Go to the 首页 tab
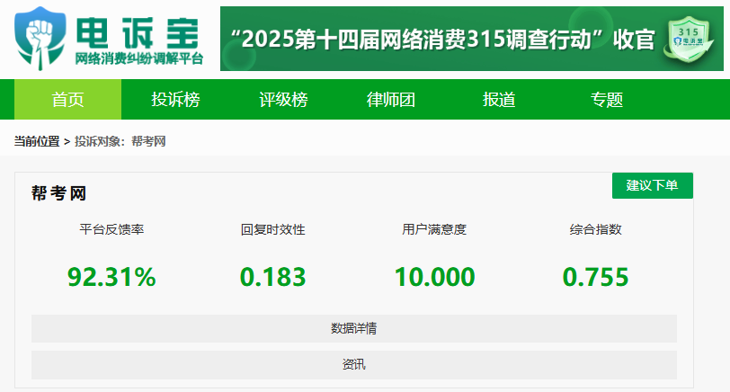This screenshot has height=392, width=730. (x=68, y=99)
